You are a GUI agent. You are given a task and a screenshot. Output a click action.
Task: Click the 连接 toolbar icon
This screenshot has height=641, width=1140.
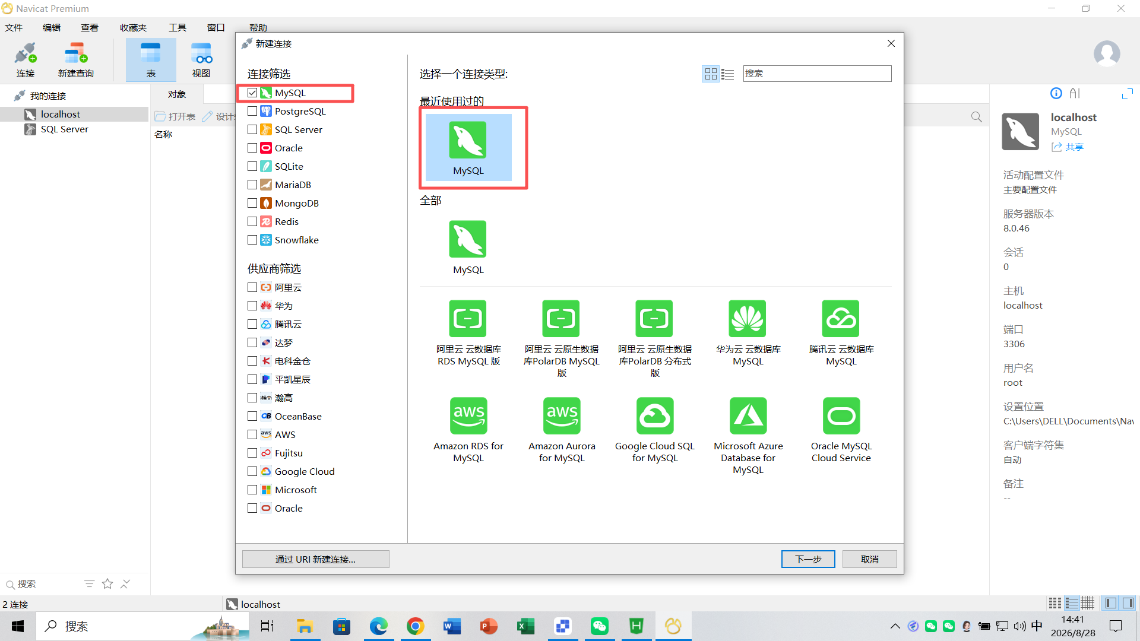[x=26, y=60]
